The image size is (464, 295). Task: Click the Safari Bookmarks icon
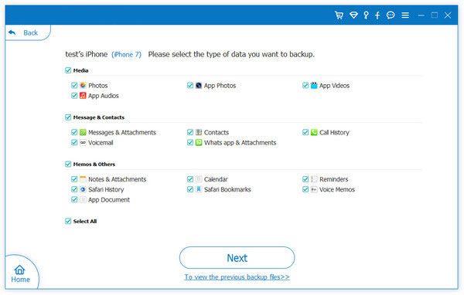199,189
